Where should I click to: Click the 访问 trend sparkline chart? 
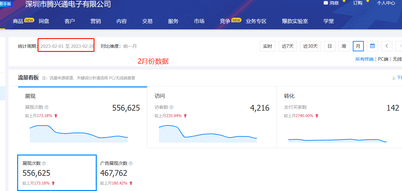[208, 134]
